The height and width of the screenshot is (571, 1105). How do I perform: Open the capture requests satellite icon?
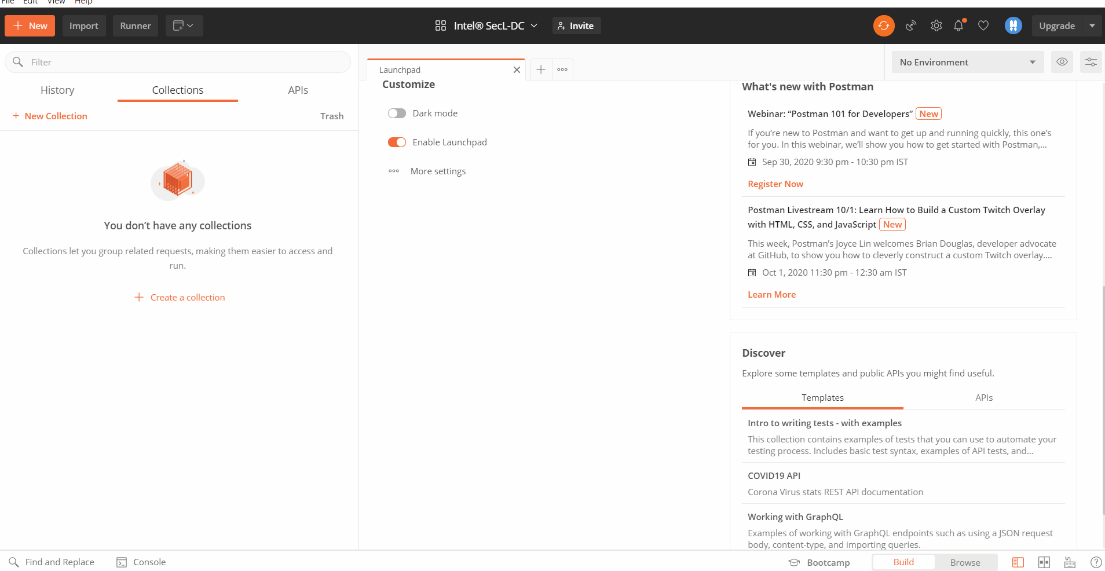click(x=911, y=25)
